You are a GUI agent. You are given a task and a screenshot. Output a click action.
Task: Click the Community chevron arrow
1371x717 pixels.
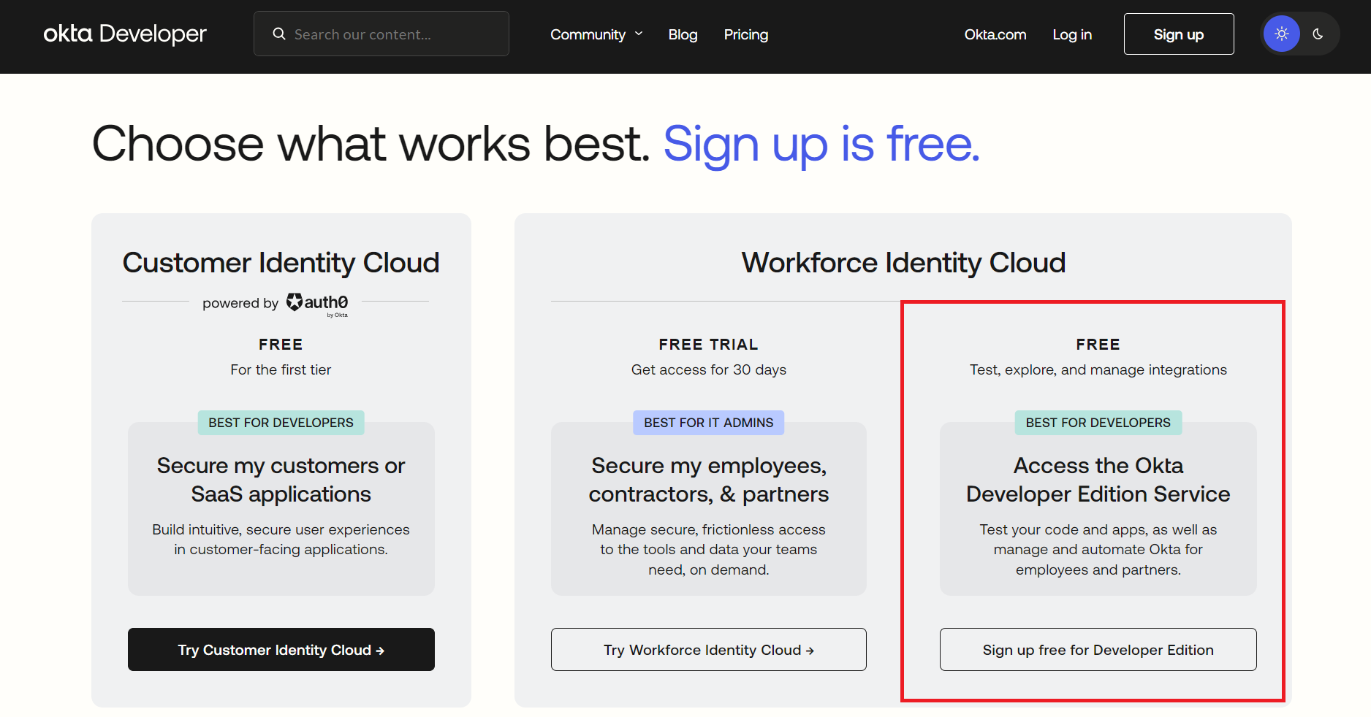(x=639, y=34)
